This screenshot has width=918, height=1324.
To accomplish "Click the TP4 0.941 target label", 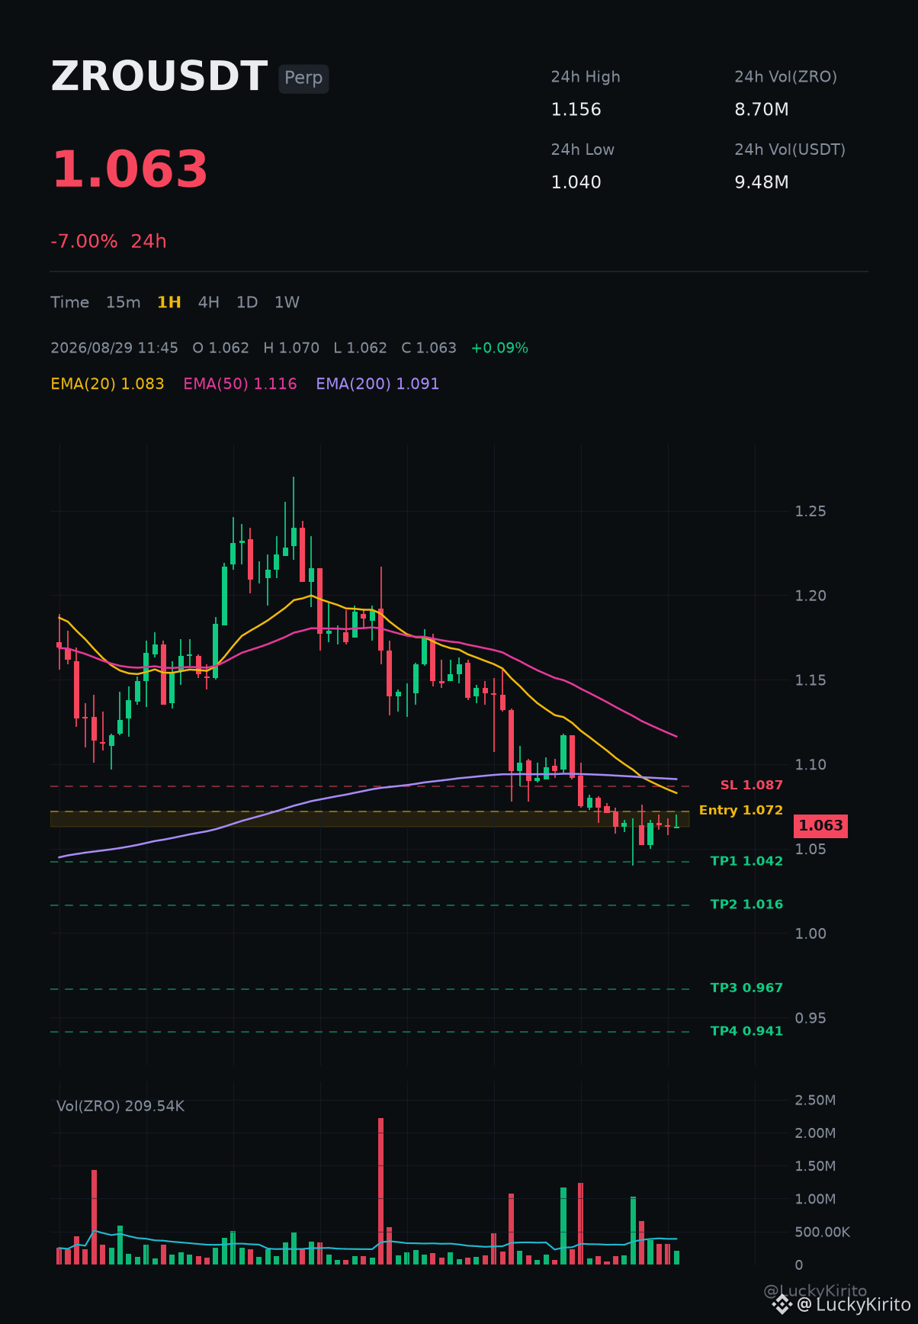I will click(746, 1031).
